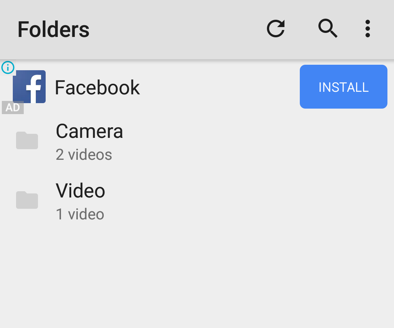Open the Camera folder by name
The height and width of the screenshot is (328, 394).
point(89,131)
